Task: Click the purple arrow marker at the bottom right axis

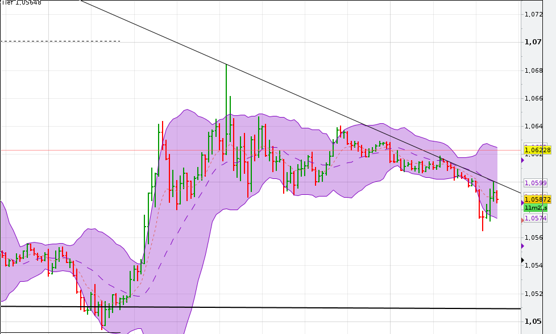Action: pyautogui.click(x=522, y=246)
